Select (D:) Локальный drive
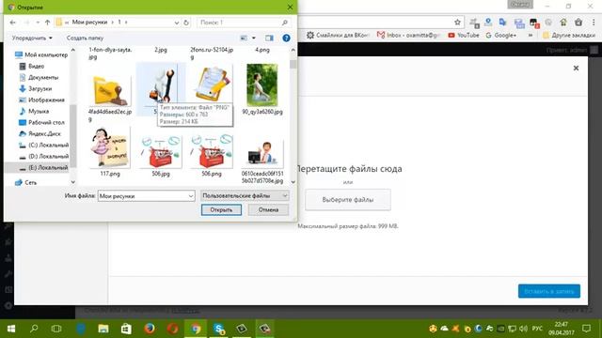Image resolution: width=602 pixels, height=338 pixels. point(43,157)
